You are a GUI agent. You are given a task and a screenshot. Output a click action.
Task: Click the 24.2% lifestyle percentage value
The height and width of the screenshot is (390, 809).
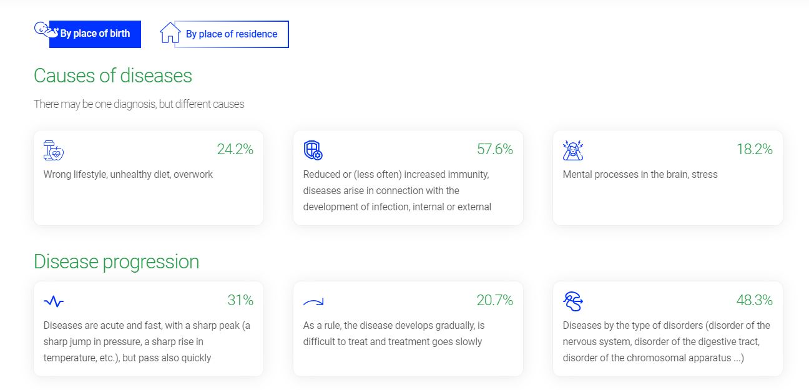tap(235, 149)
